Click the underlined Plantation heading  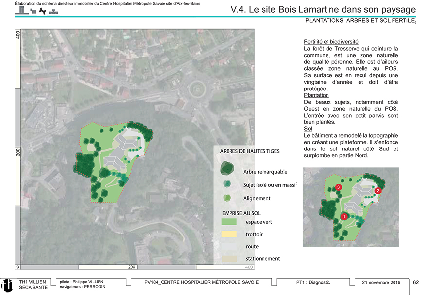316,95
